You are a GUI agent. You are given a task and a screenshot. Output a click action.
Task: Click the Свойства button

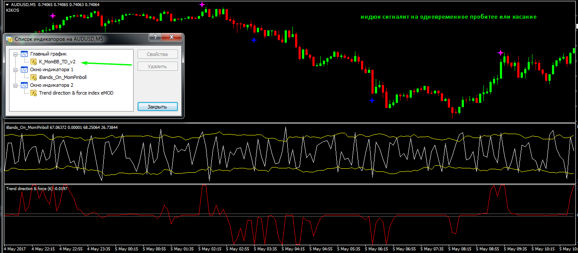pos(158,54)
